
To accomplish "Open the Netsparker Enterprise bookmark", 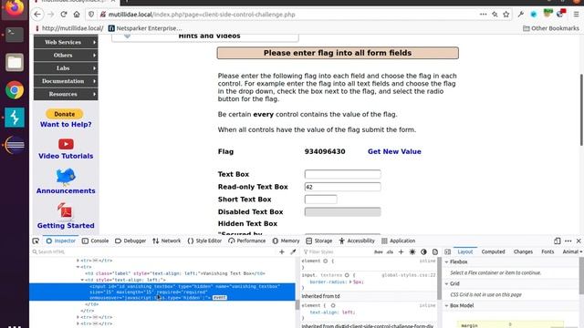I will 145,28.
